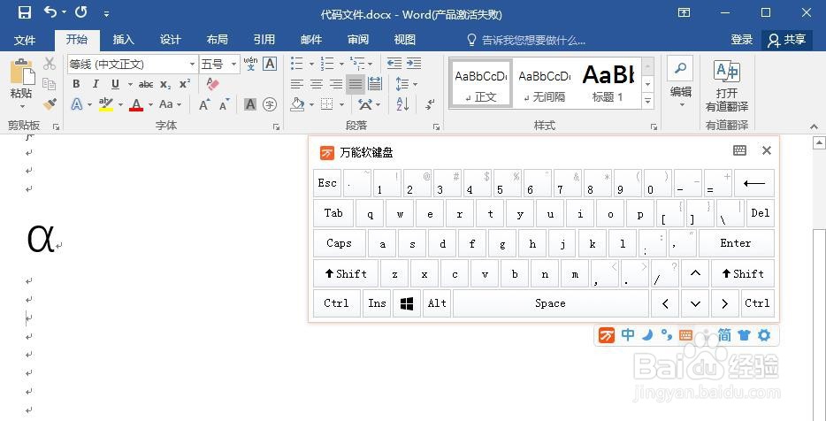Click the Save icon in title bar
826x421 pixels.
pos(24,12)
